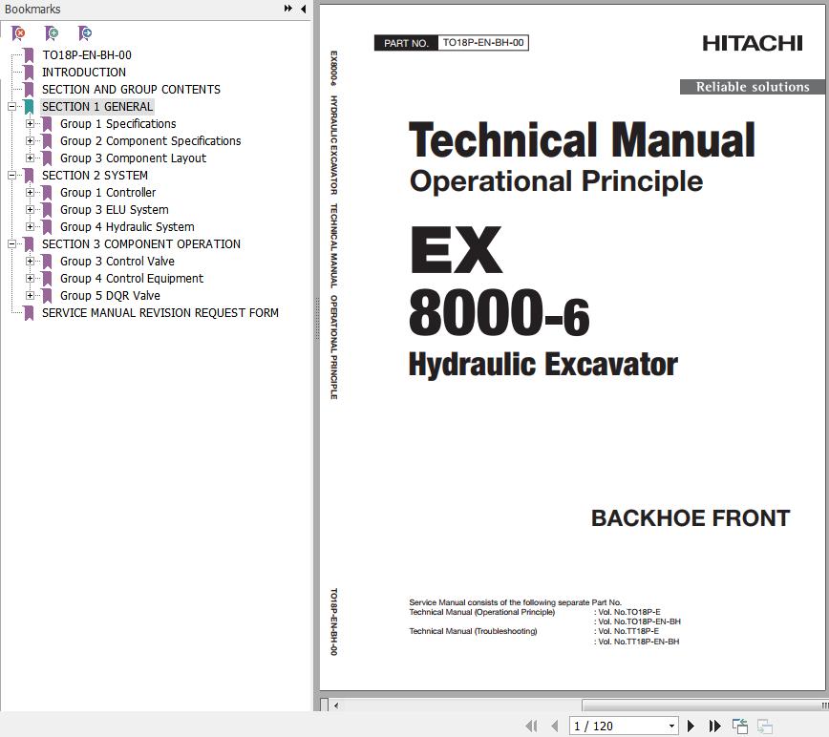Expand the Group 3 ELU System node

point(31,210)
